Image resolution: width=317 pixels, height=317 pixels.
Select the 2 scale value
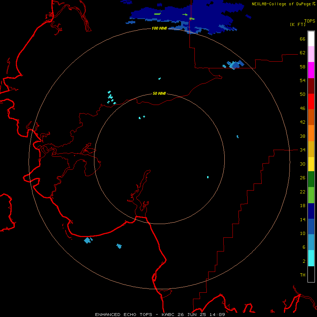(304, 261)
